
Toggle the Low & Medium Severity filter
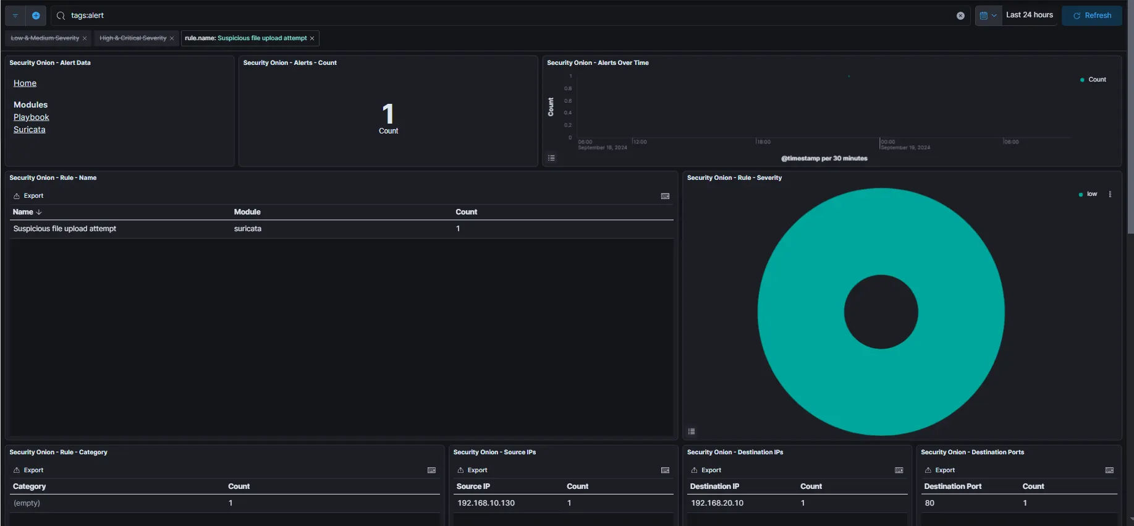tap(44, 38)
